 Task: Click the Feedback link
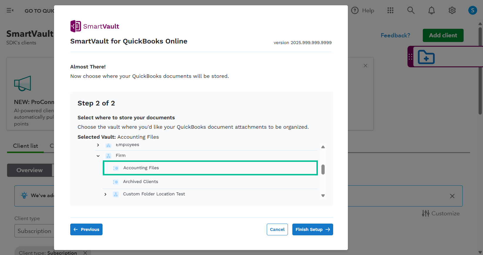click(395, 35)
